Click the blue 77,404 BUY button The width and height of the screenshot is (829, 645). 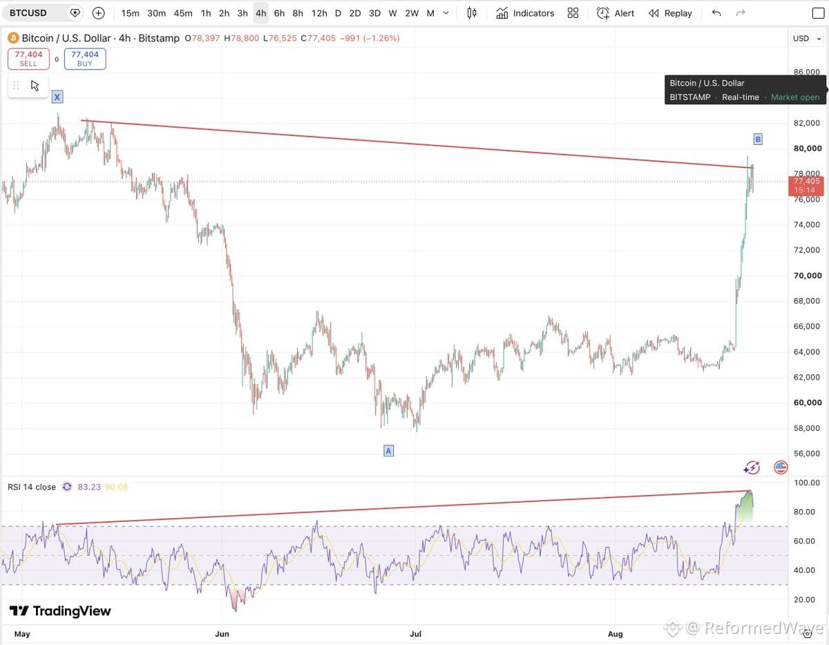tap(85, 59)
